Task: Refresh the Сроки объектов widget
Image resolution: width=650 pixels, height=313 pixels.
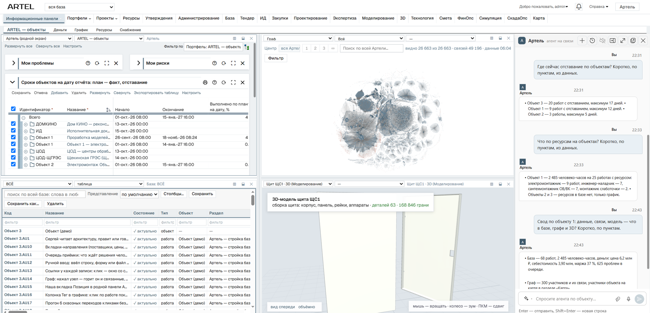Action: tap(224, 82)
